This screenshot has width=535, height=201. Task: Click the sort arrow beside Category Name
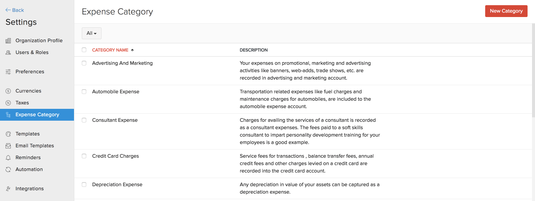[x=132, y=50]
